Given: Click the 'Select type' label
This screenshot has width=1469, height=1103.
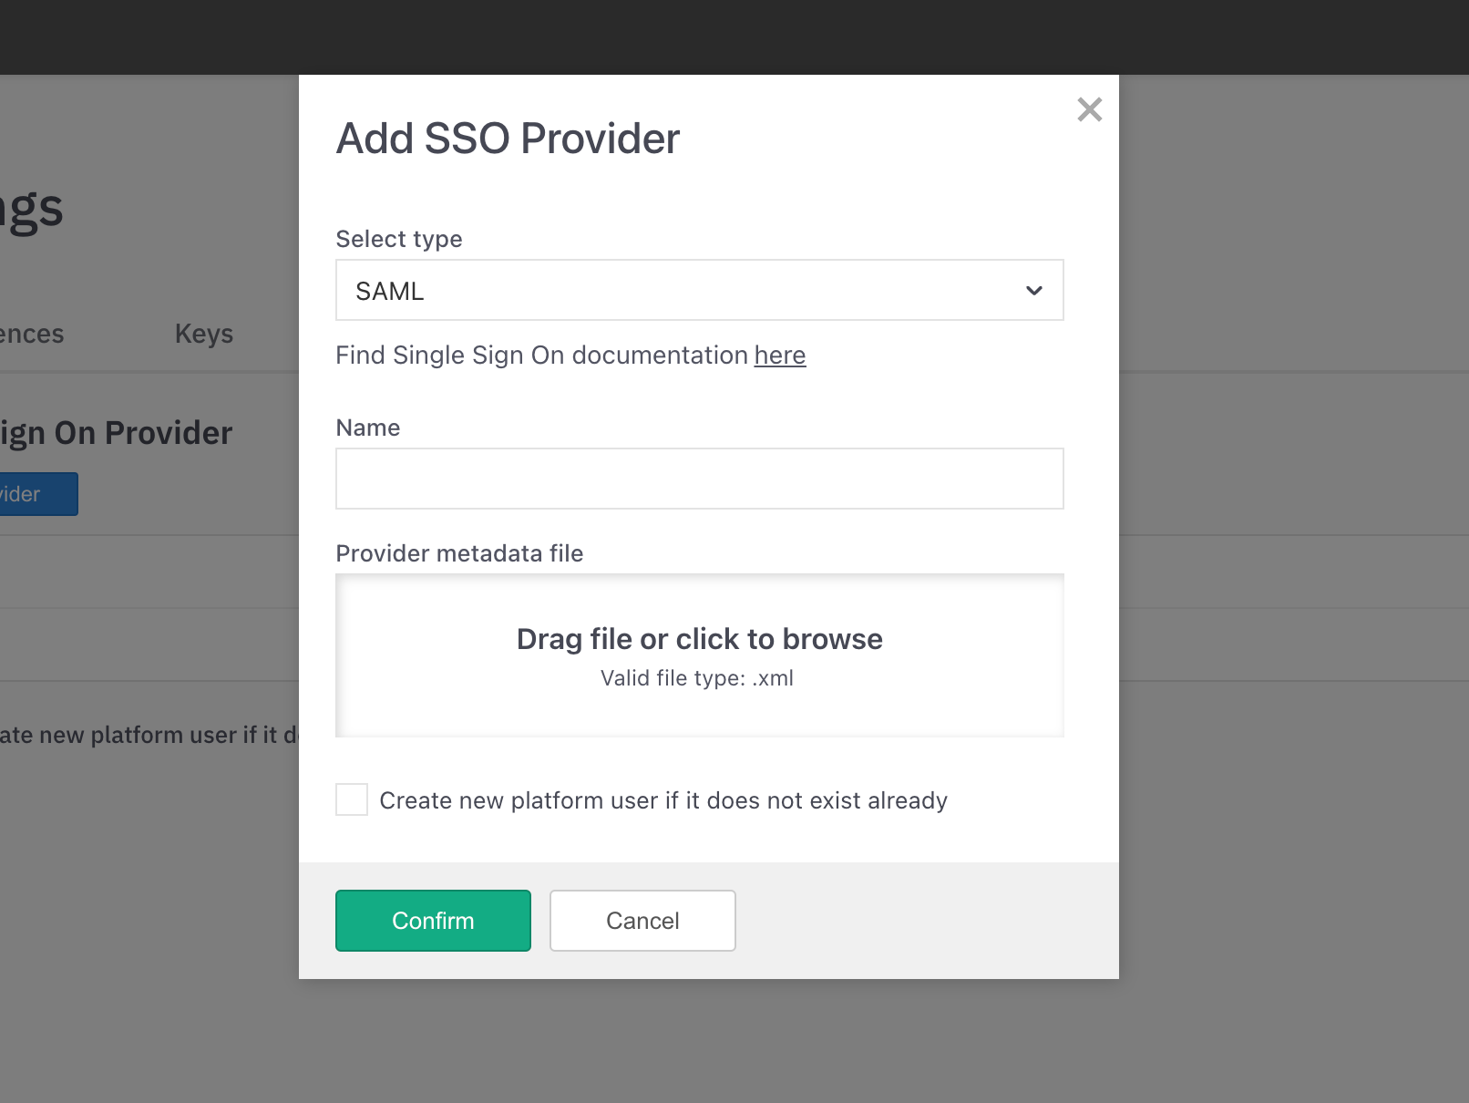Looking at the screenshot, I should [x=399, y=239].
